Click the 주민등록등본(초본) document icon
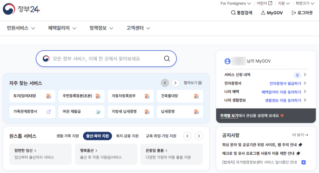This screenshot has width=319, height=173. pyautogui.click(x=98, y=96)
